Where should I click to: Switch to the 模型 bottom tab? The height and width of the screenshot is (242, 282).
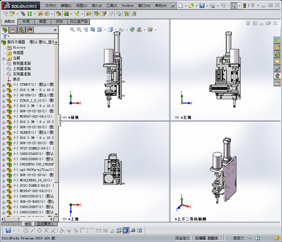[28, 224]
